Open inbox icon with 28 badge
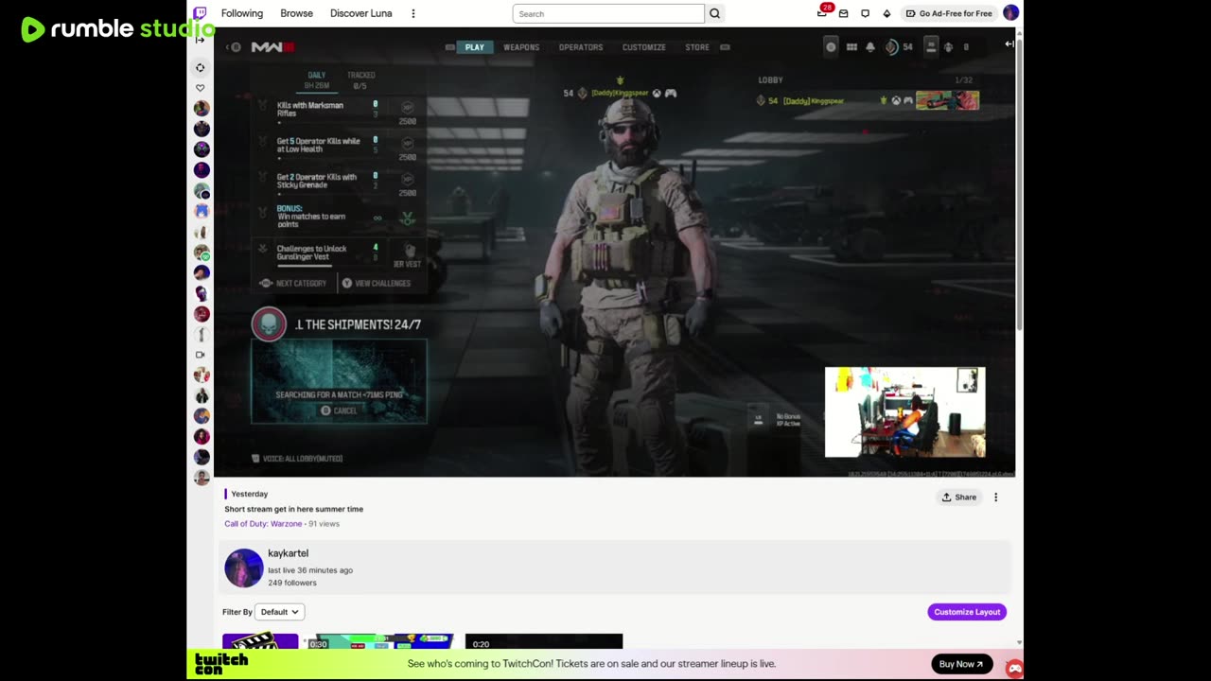1211x681 pixels. click(822, 13)
